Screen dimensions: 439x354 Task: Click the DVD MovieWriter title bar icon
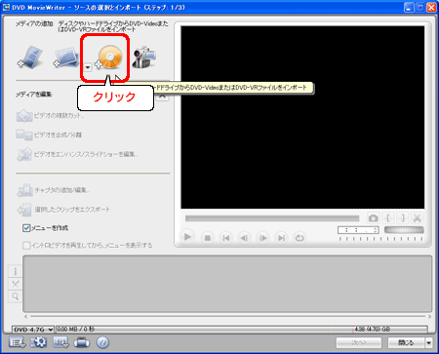coord(6,7)
